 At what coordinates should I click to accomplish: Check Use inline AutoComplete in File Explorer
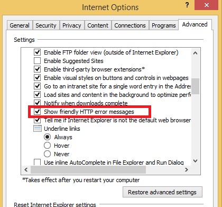(37, 162)
